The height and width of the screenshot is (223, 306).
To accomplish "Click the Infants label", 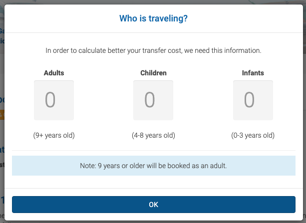I will pyautogui.click(x=253, y=73).
